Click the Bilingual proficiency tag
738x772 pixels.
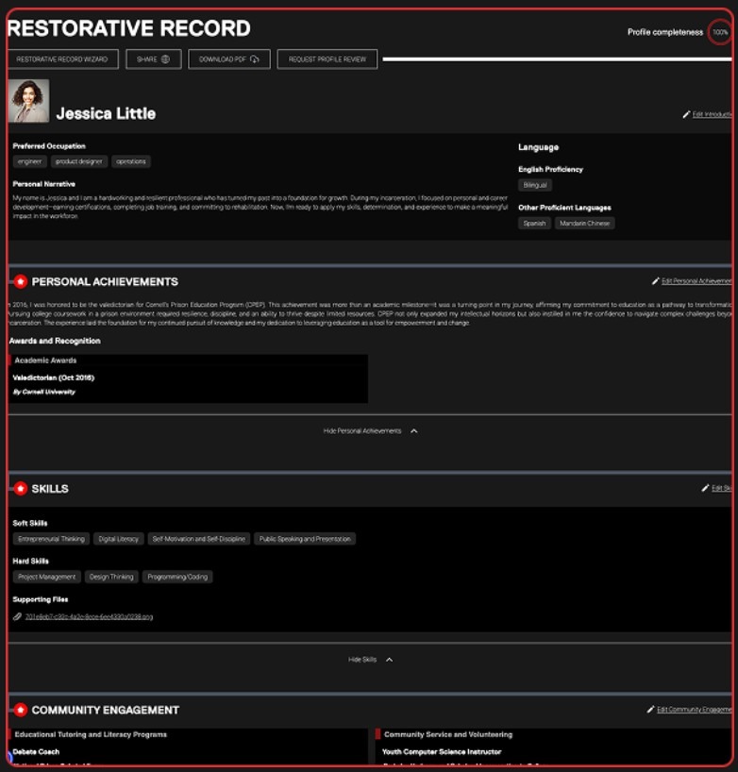[x=535, y=185]
